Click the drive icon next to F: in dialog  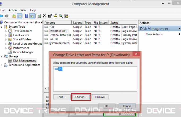pos(56,69)
